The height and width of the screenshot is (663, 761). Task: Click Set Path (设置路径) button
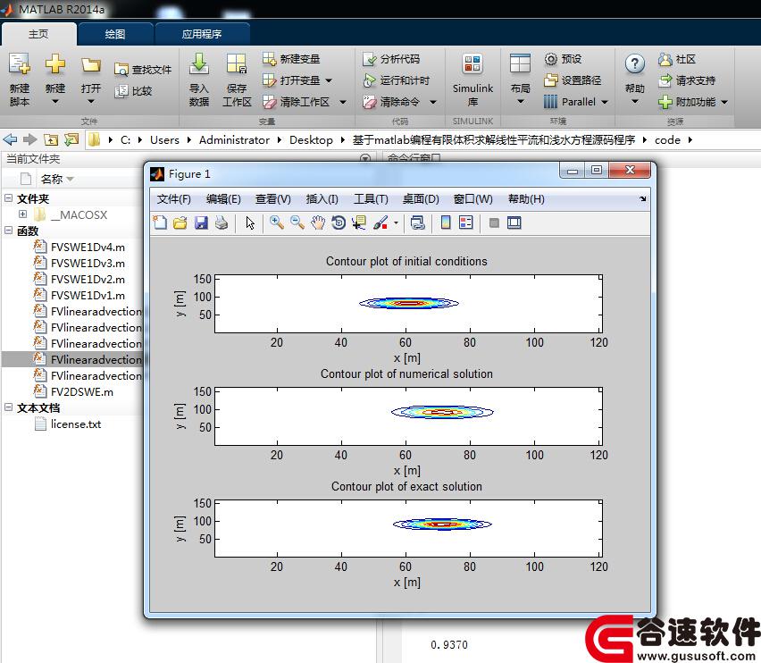point(573,80)
